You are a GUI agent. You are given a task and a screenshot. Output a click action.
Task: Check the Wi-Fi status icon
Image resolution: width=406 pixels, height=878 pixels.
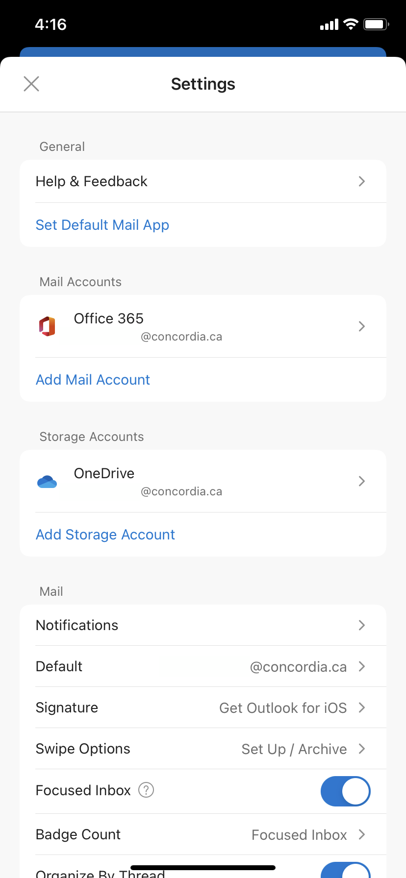(351, 24)
